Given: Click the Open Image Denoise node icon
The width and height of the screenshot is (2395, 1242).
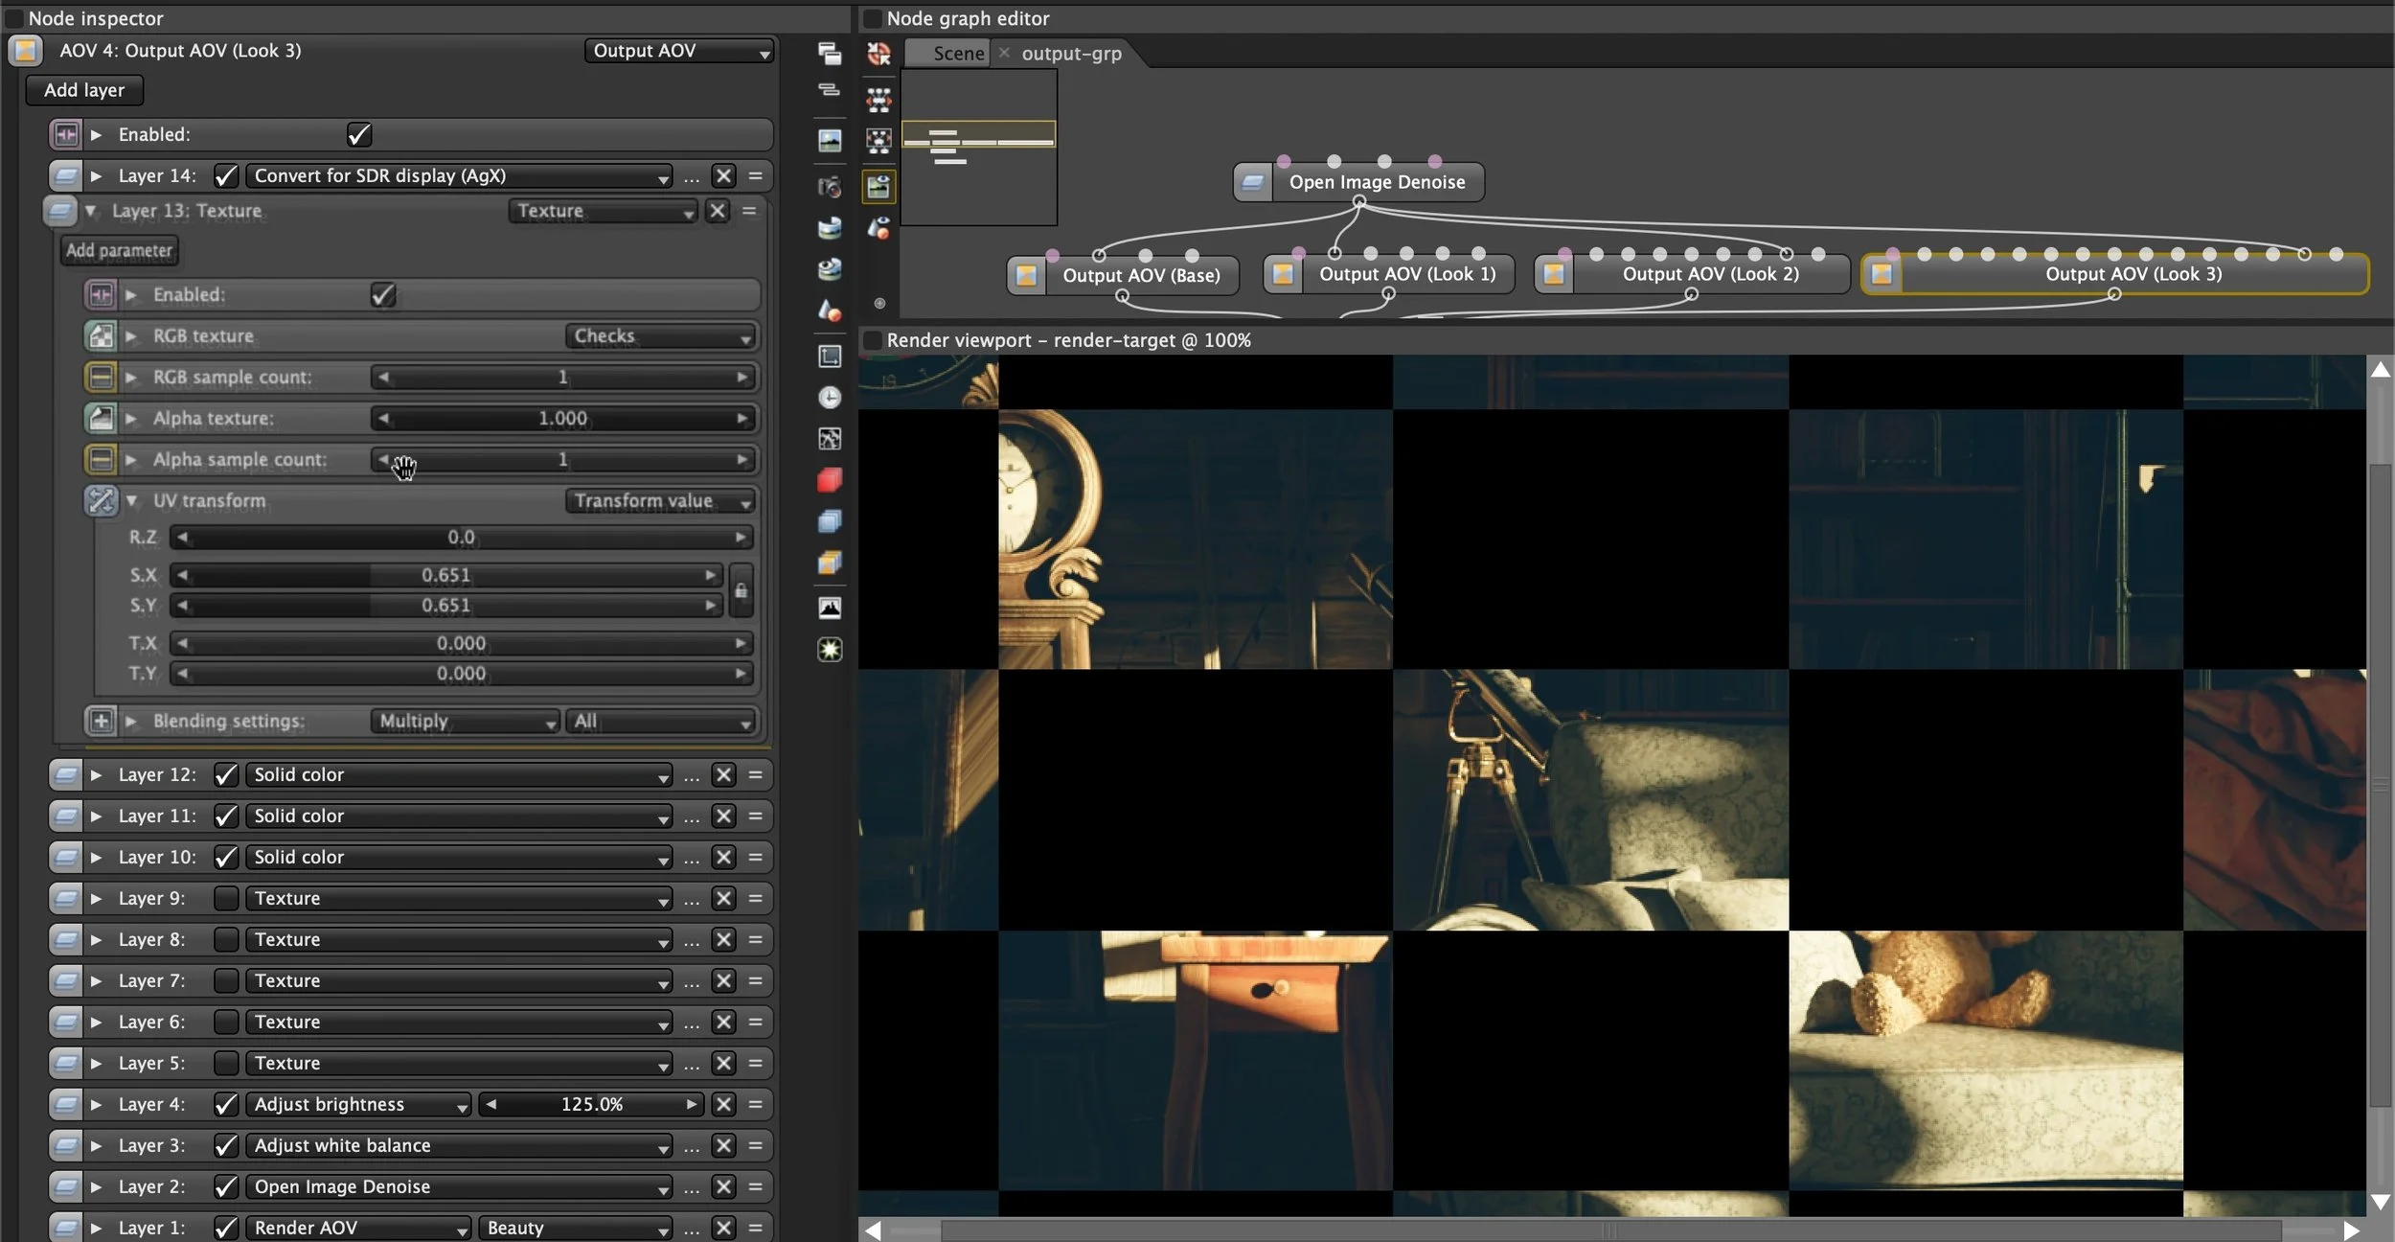Looking at the screenshot, I should coord(1252,182).
